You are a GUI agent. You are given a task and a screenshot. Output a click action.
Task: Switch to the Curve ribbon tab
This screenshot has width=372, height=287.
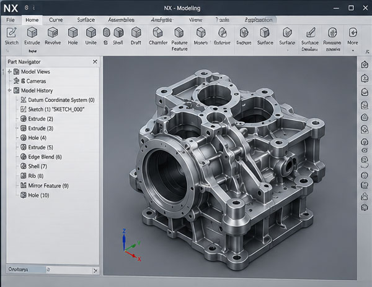56,20
